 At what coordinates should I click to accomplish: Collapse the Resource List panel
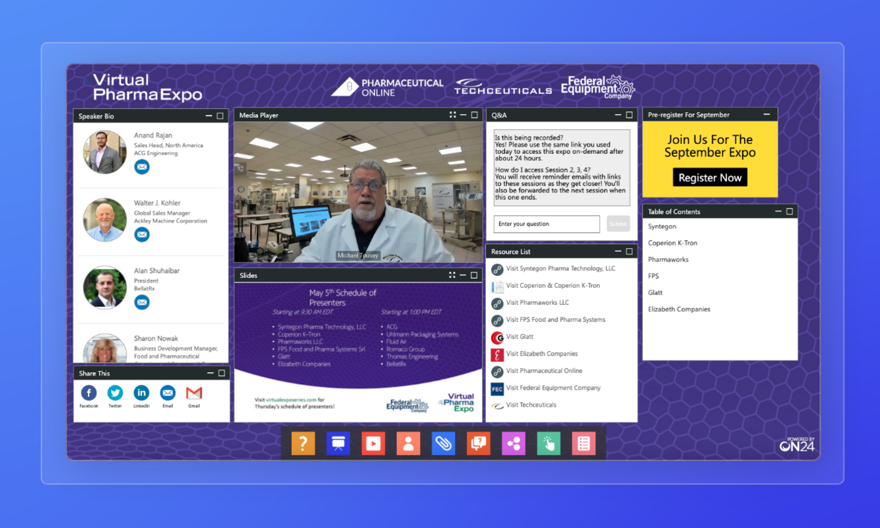(x=619, y=251)
